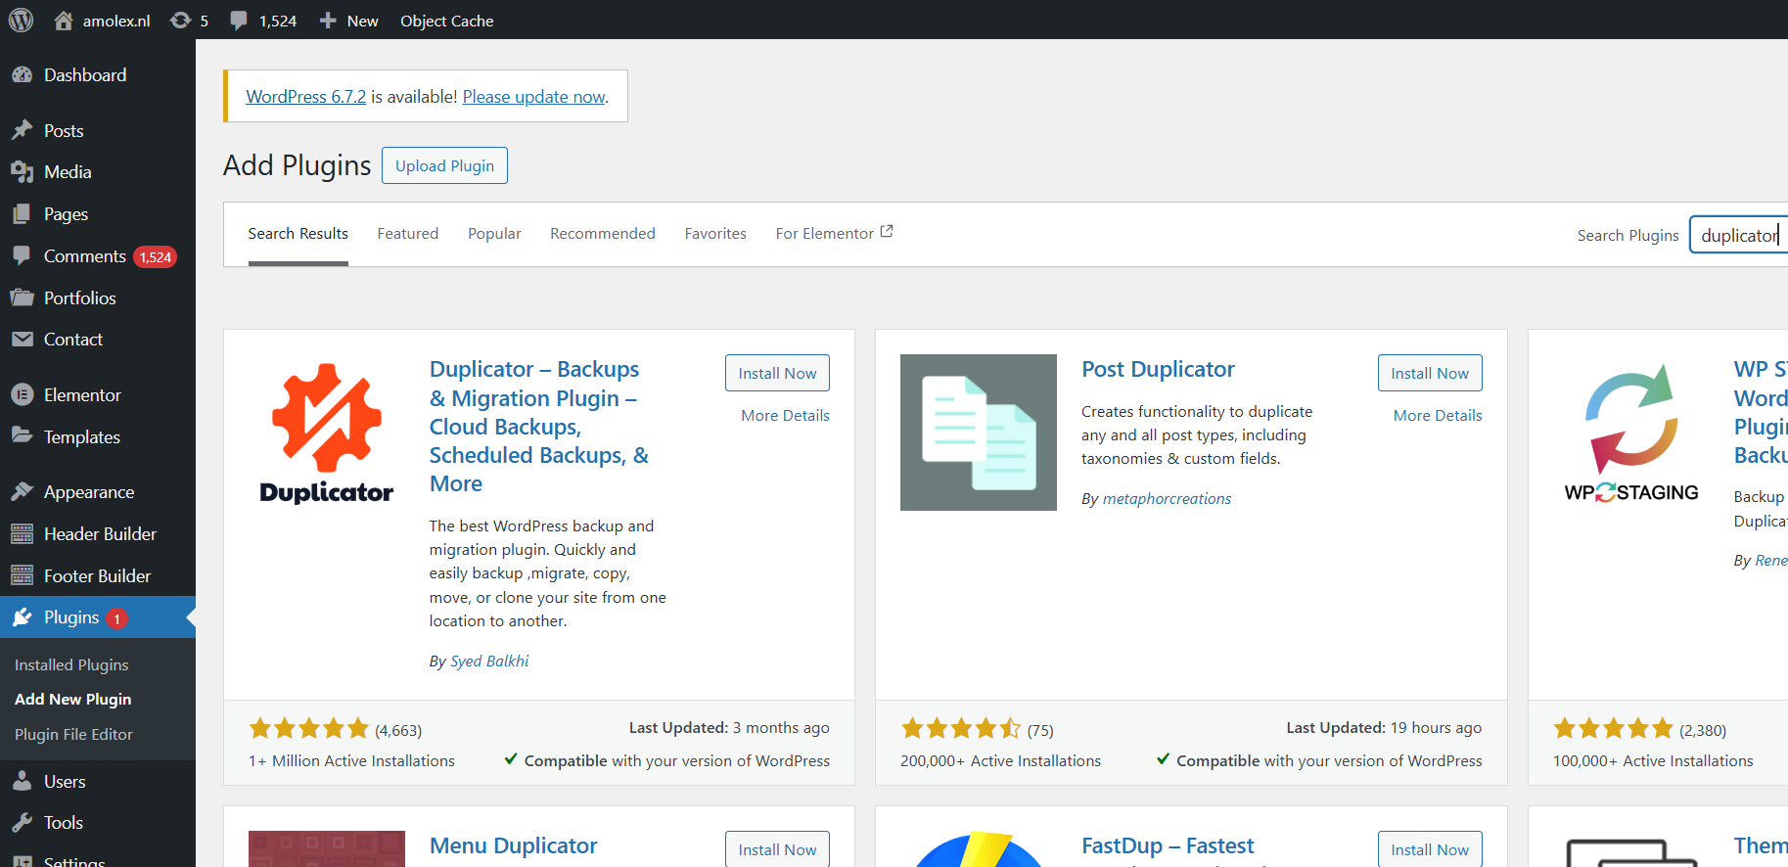Open the Menu Duplicator title link
Viewport: 1788px width, 867px height.
513,845
